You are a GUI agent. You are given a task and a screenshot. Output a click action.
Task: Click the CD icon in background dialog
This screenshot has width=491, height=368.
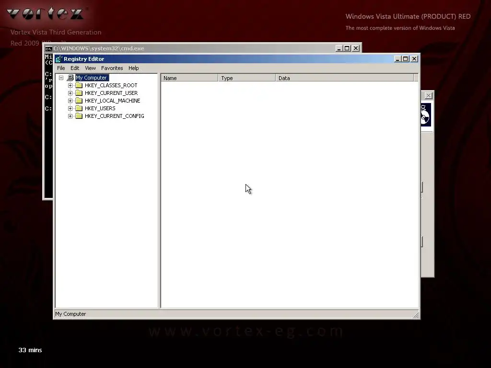click(426, 115)
